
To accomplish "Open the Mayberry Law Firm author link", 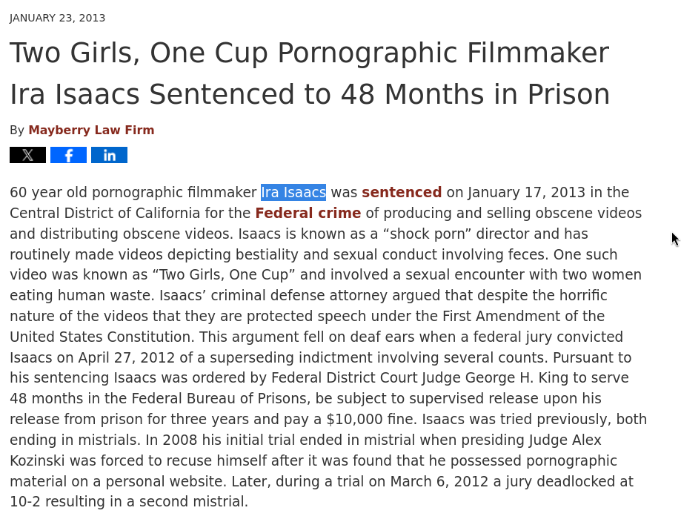I will [x=91, y=130].
